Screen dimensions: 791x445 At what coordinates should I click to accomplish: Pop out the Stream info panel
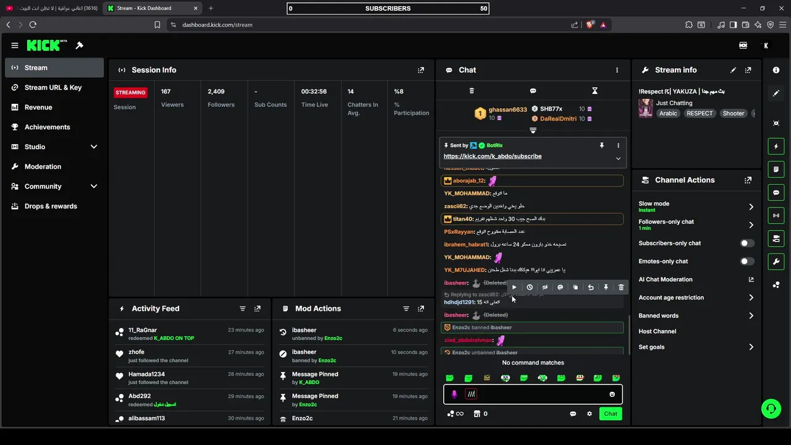click(748, 70)
